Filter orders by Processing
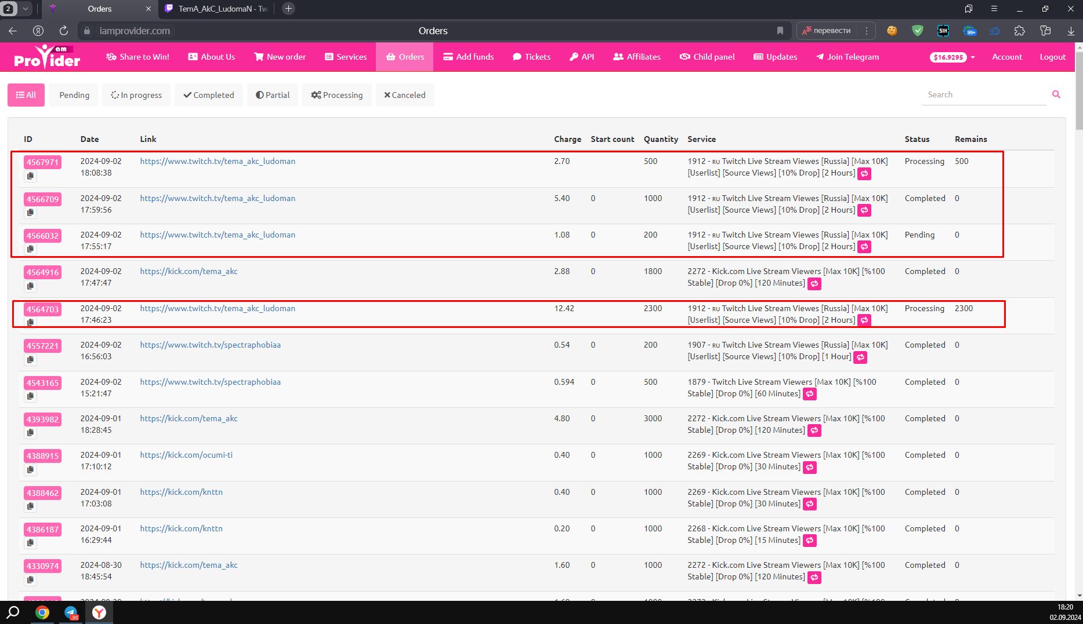Screen dimensions: 1083x624 pos(337,95)
